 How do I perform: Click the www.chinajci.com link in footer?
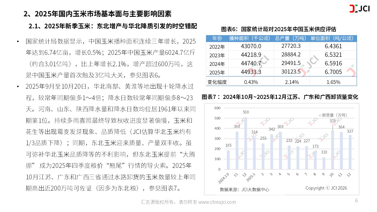(217, 202)
